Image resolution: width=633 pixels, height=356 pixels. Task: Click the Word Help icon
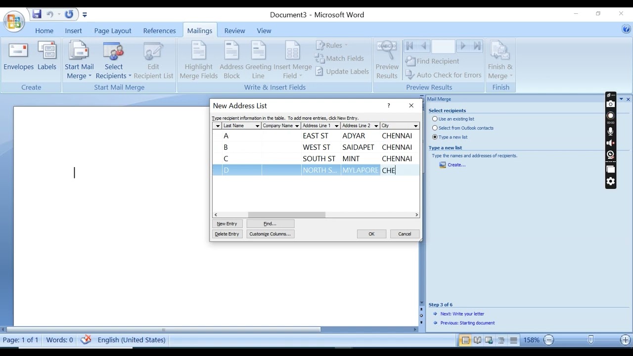coord(626,29)
